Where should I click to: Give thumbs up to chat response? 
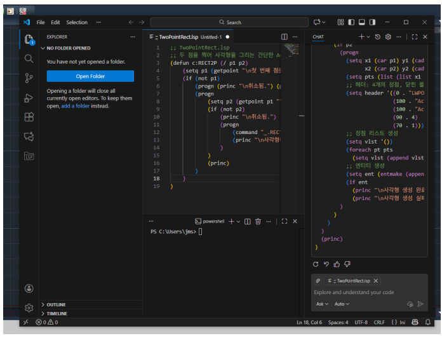click(x=337, y=264)
